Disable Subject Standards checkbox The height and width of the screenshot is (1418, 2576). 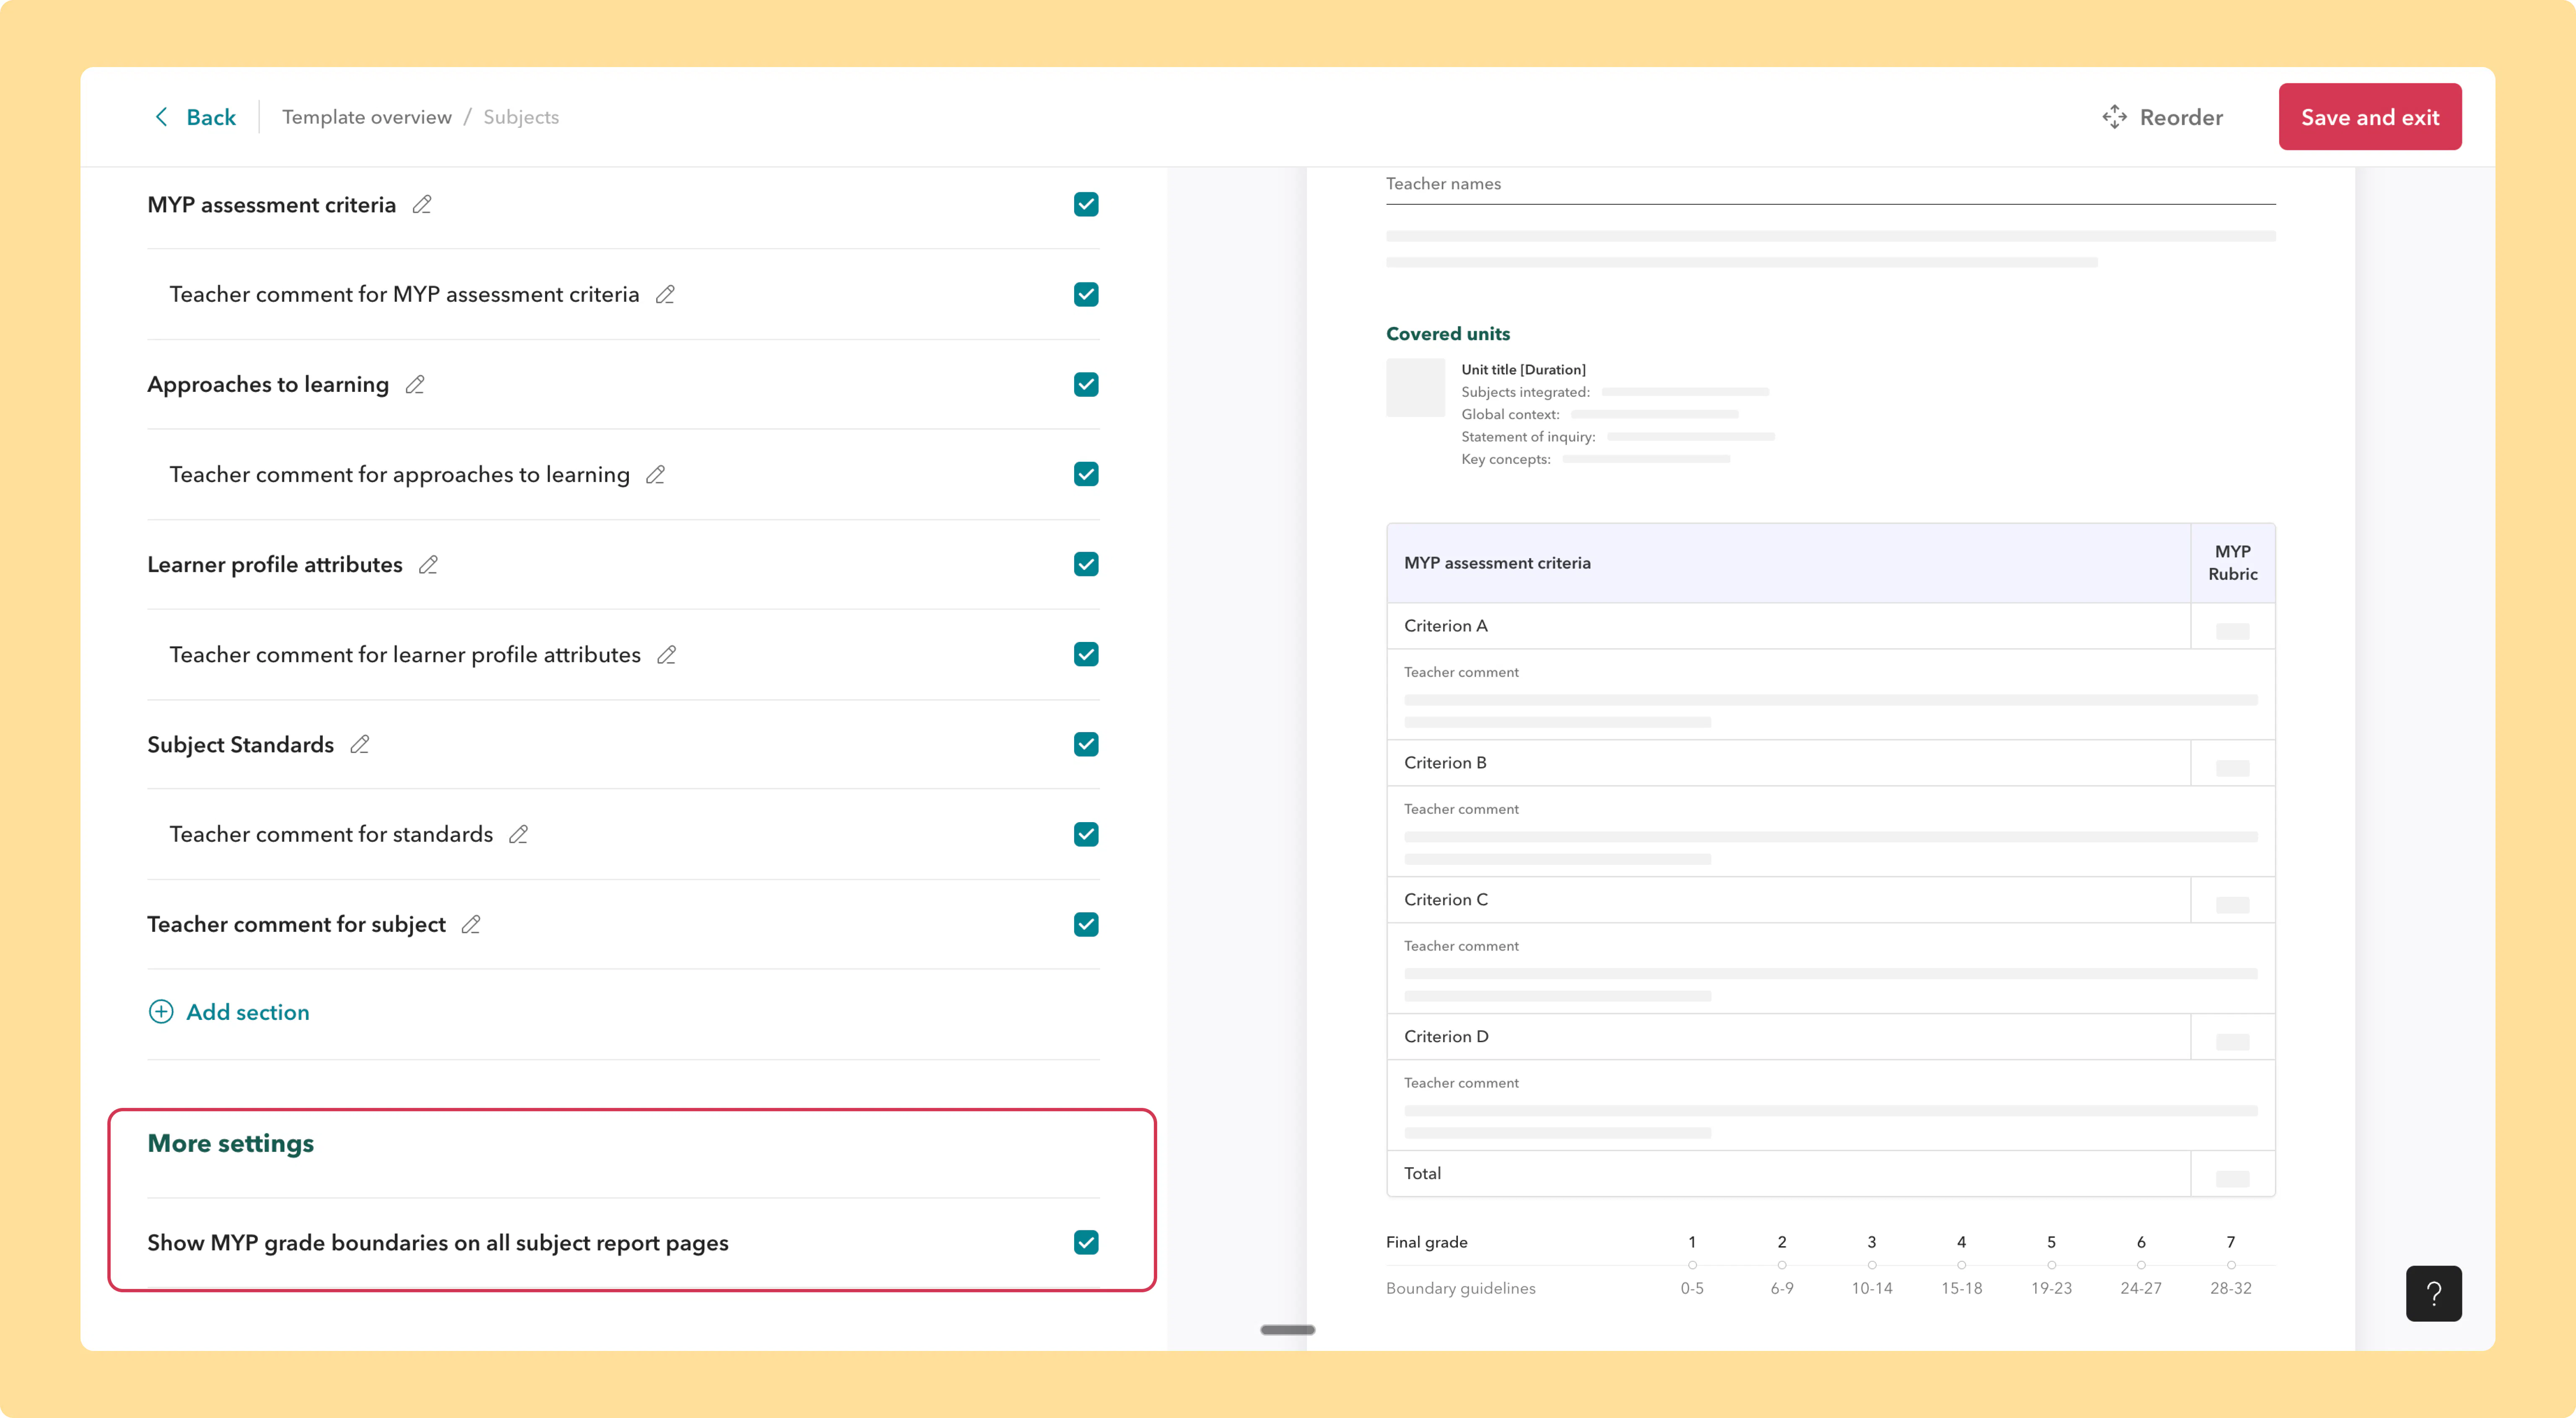(1086, 745)
